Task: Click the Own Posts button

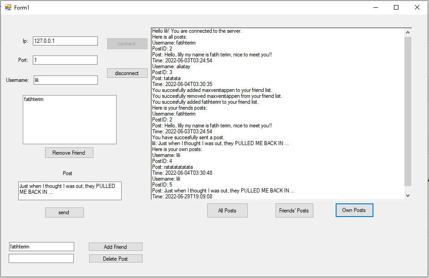Action: pyautogui.click(x=354, y=210)
